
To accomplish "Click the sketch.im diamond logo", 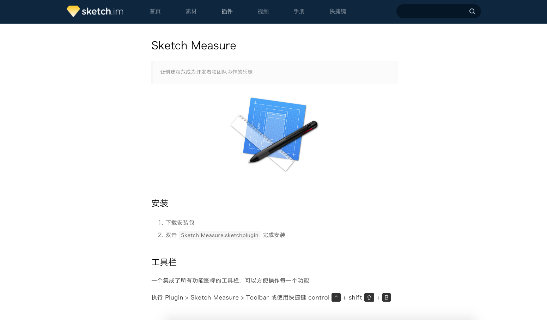I will point(95,11).
